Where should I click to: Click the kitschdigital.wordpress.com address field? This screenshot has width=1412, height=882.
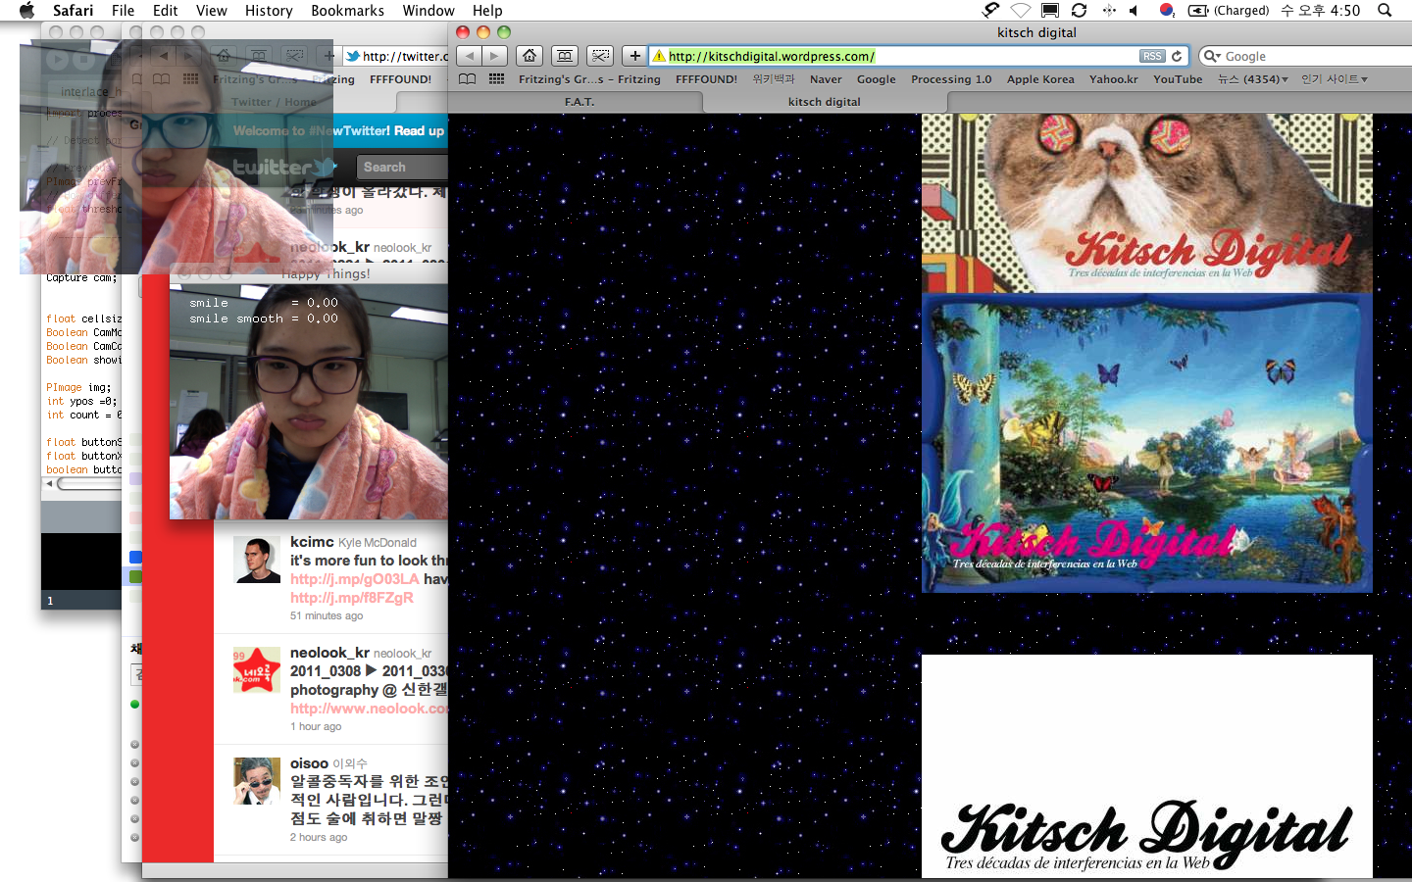click(882, 56)
